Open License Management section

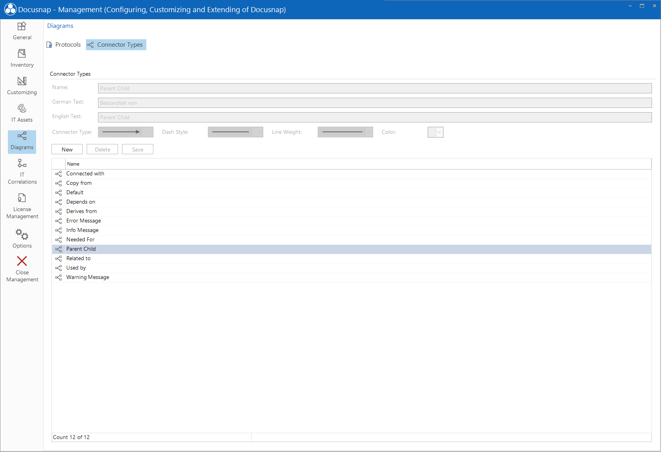pos(22,206)
